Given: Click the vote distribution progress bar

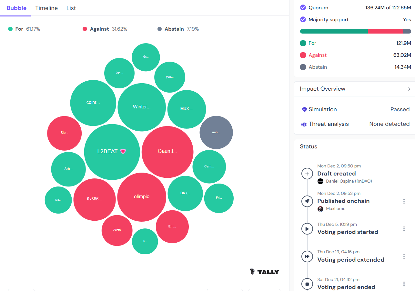Looking at the screenshot, I should 356,31.
